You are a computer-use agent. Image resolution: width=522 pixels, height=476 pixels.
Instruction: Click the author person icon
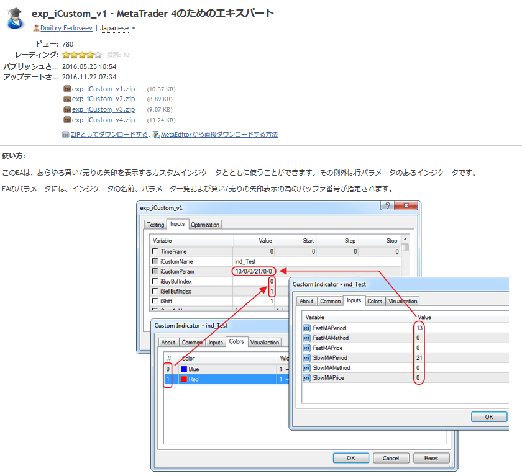(x=36, y=29)
